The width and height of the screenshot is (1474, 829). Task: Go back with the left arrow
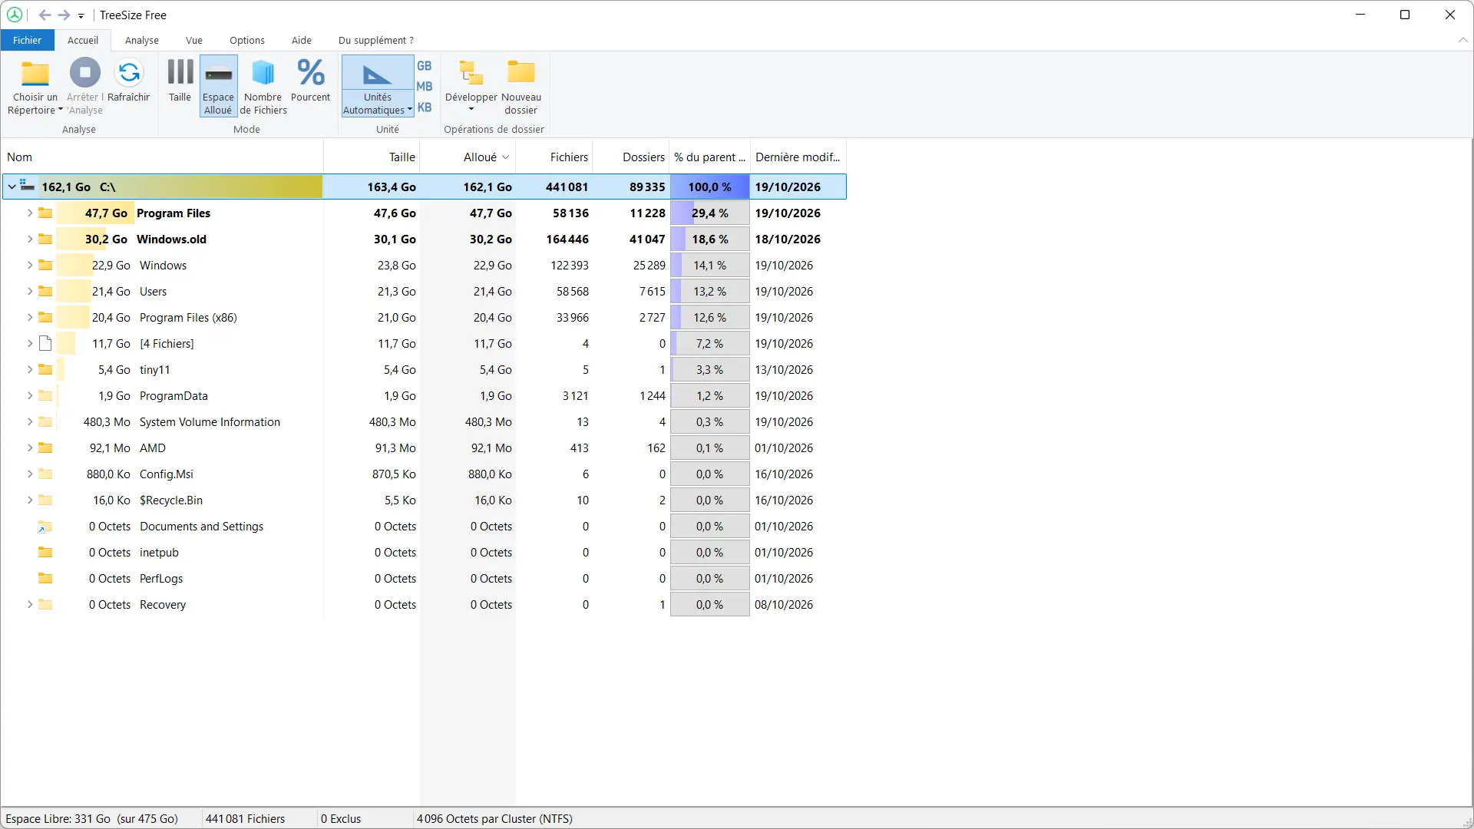coord(45,15)
